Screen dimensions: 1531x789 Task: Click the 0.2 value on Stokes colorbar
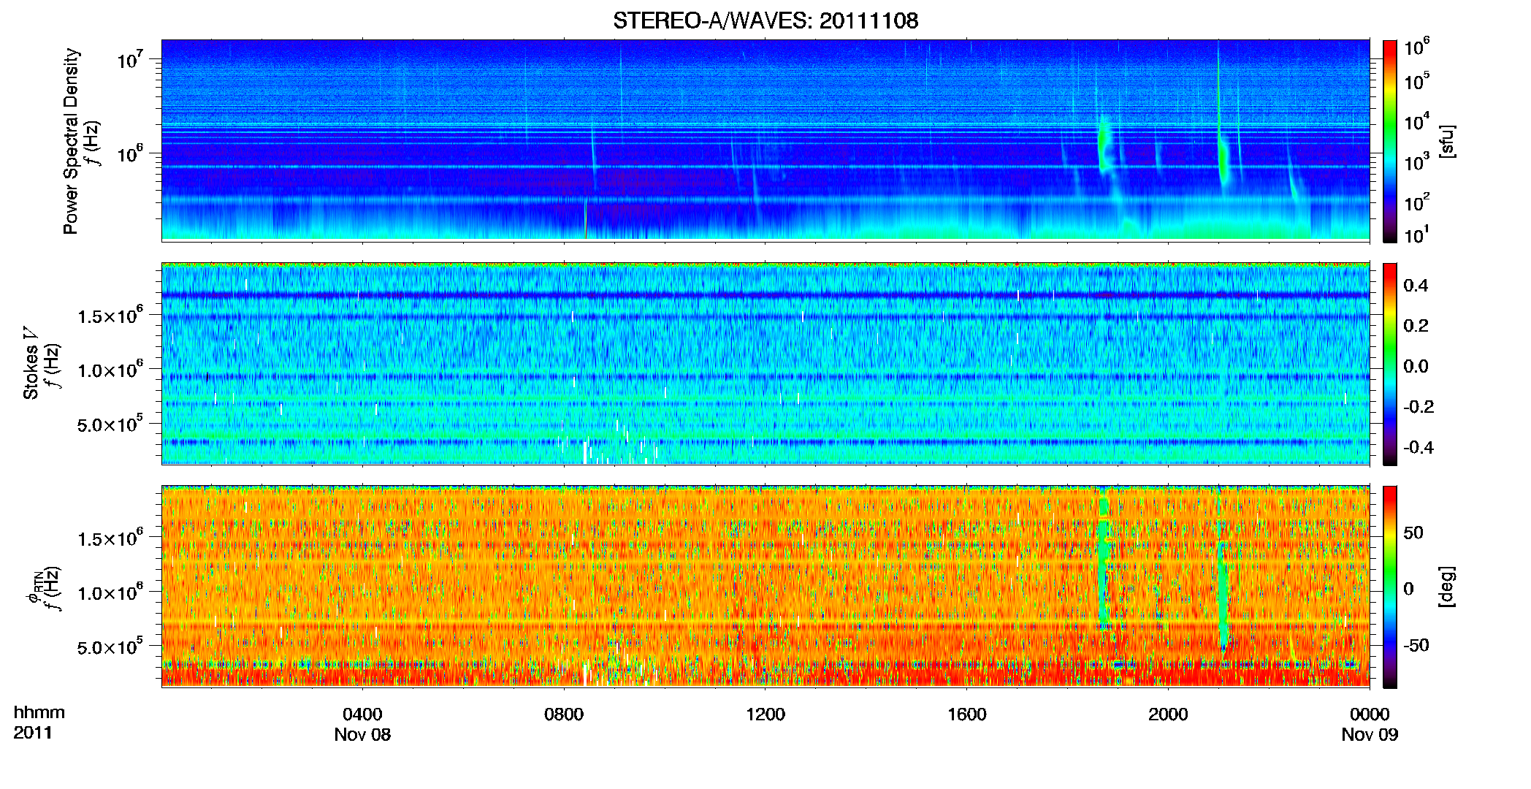coord(1416,326)
